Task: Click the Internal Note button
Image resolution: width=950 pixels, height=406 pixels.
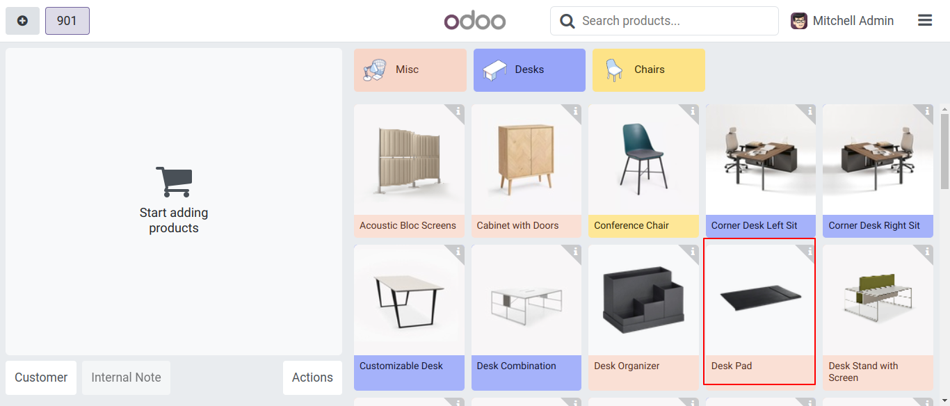Action: 126,377
